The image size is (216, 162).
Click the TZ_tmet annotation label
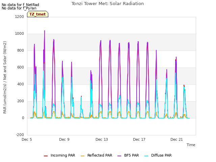(37, 14)
